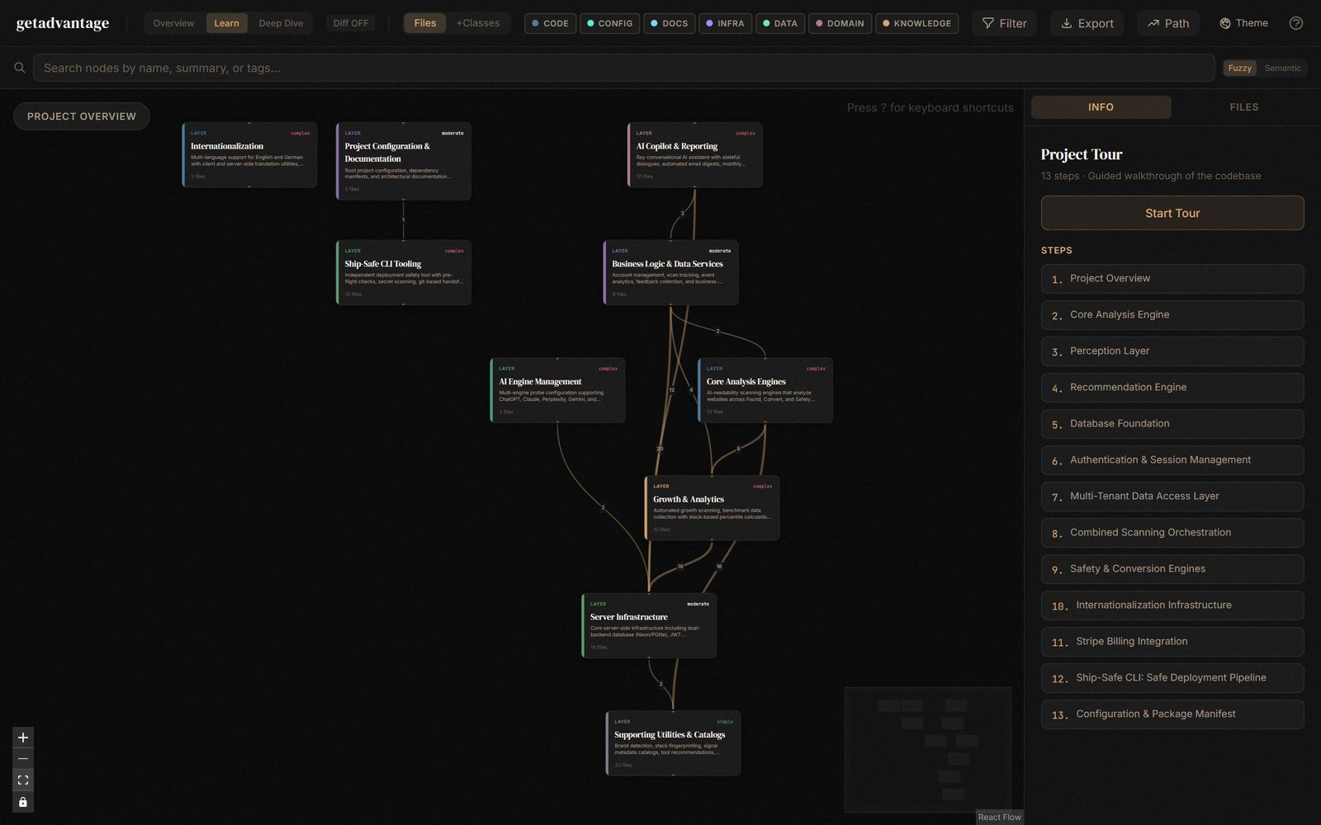
Task: Open step 13 Configuration & Package Manifest
Action: 1172,714
